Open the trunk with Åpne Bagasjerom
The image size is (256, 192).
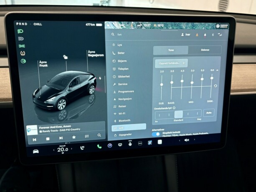point(96,53)
